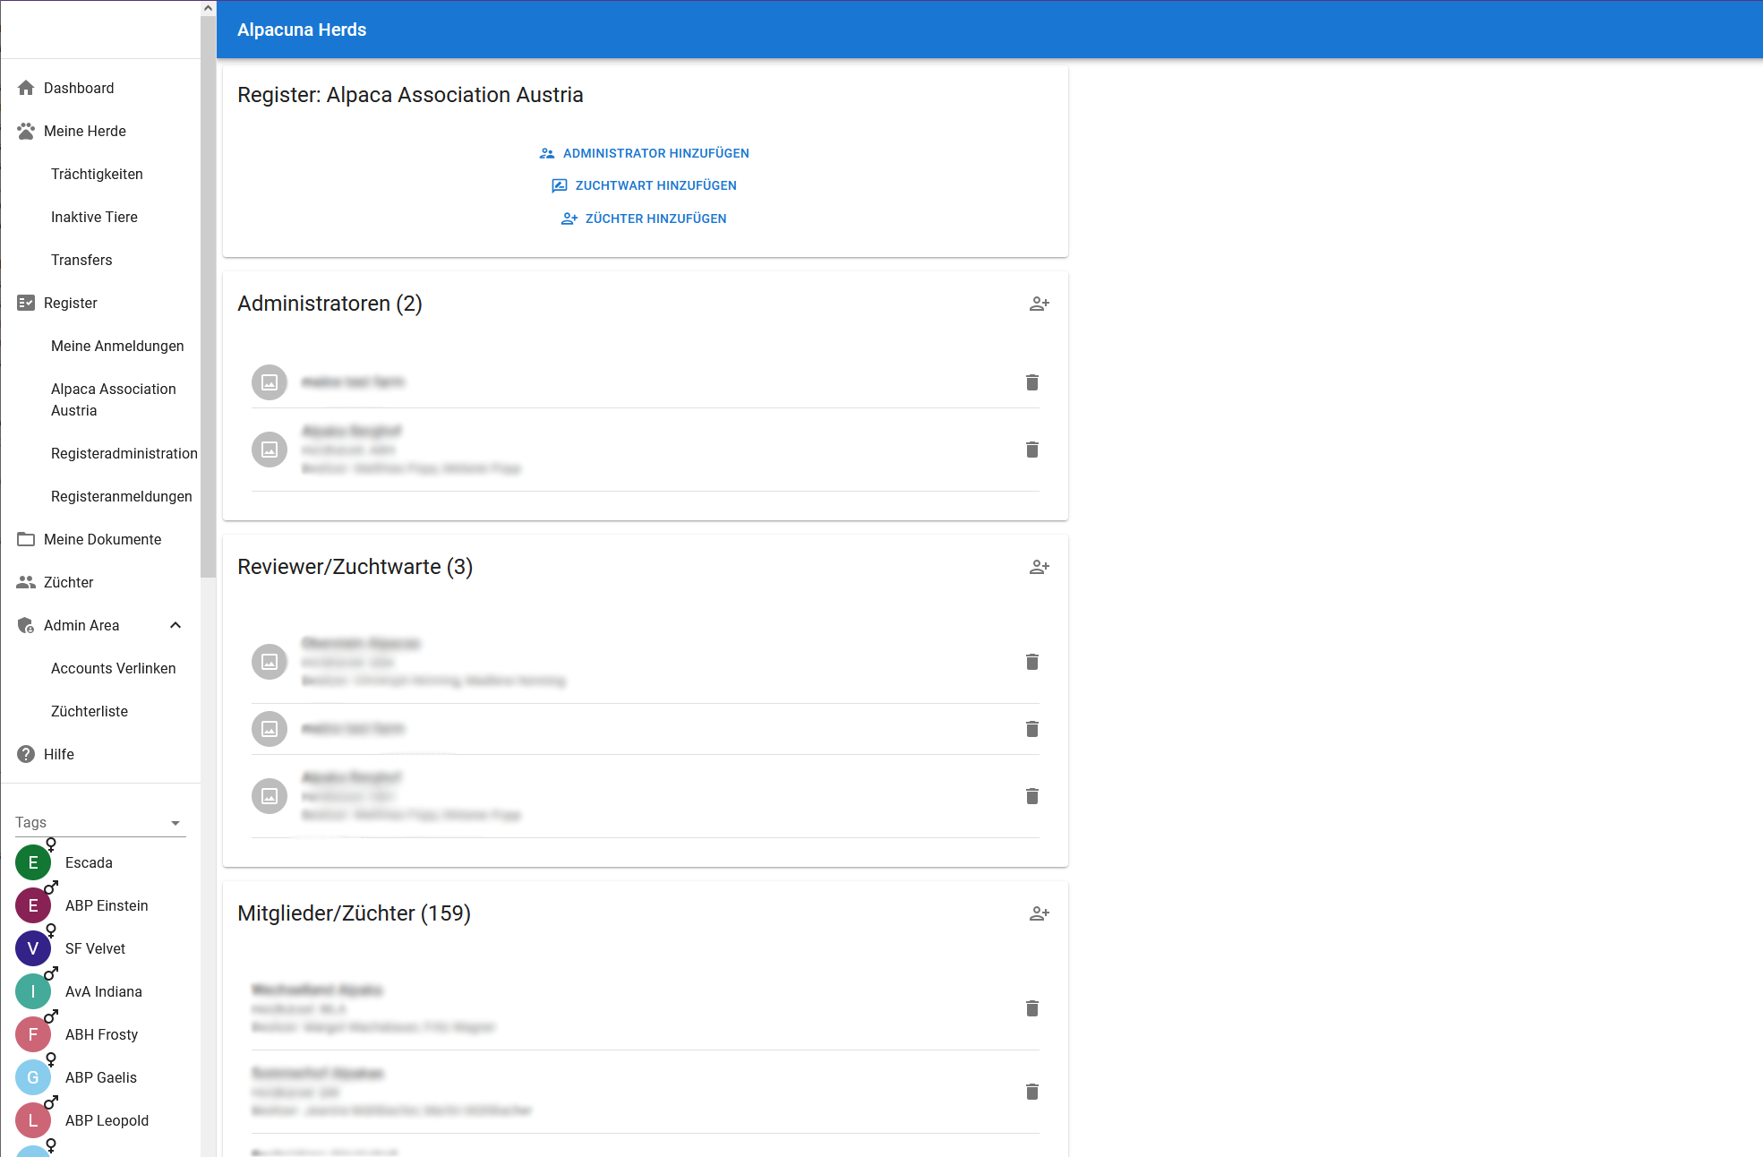
Task: Open Registeranmeldungen
Action: [x=100, y=496]
